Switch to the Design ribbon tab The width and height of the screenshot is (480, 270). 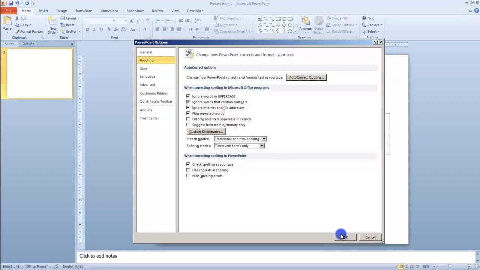(61, 11)
